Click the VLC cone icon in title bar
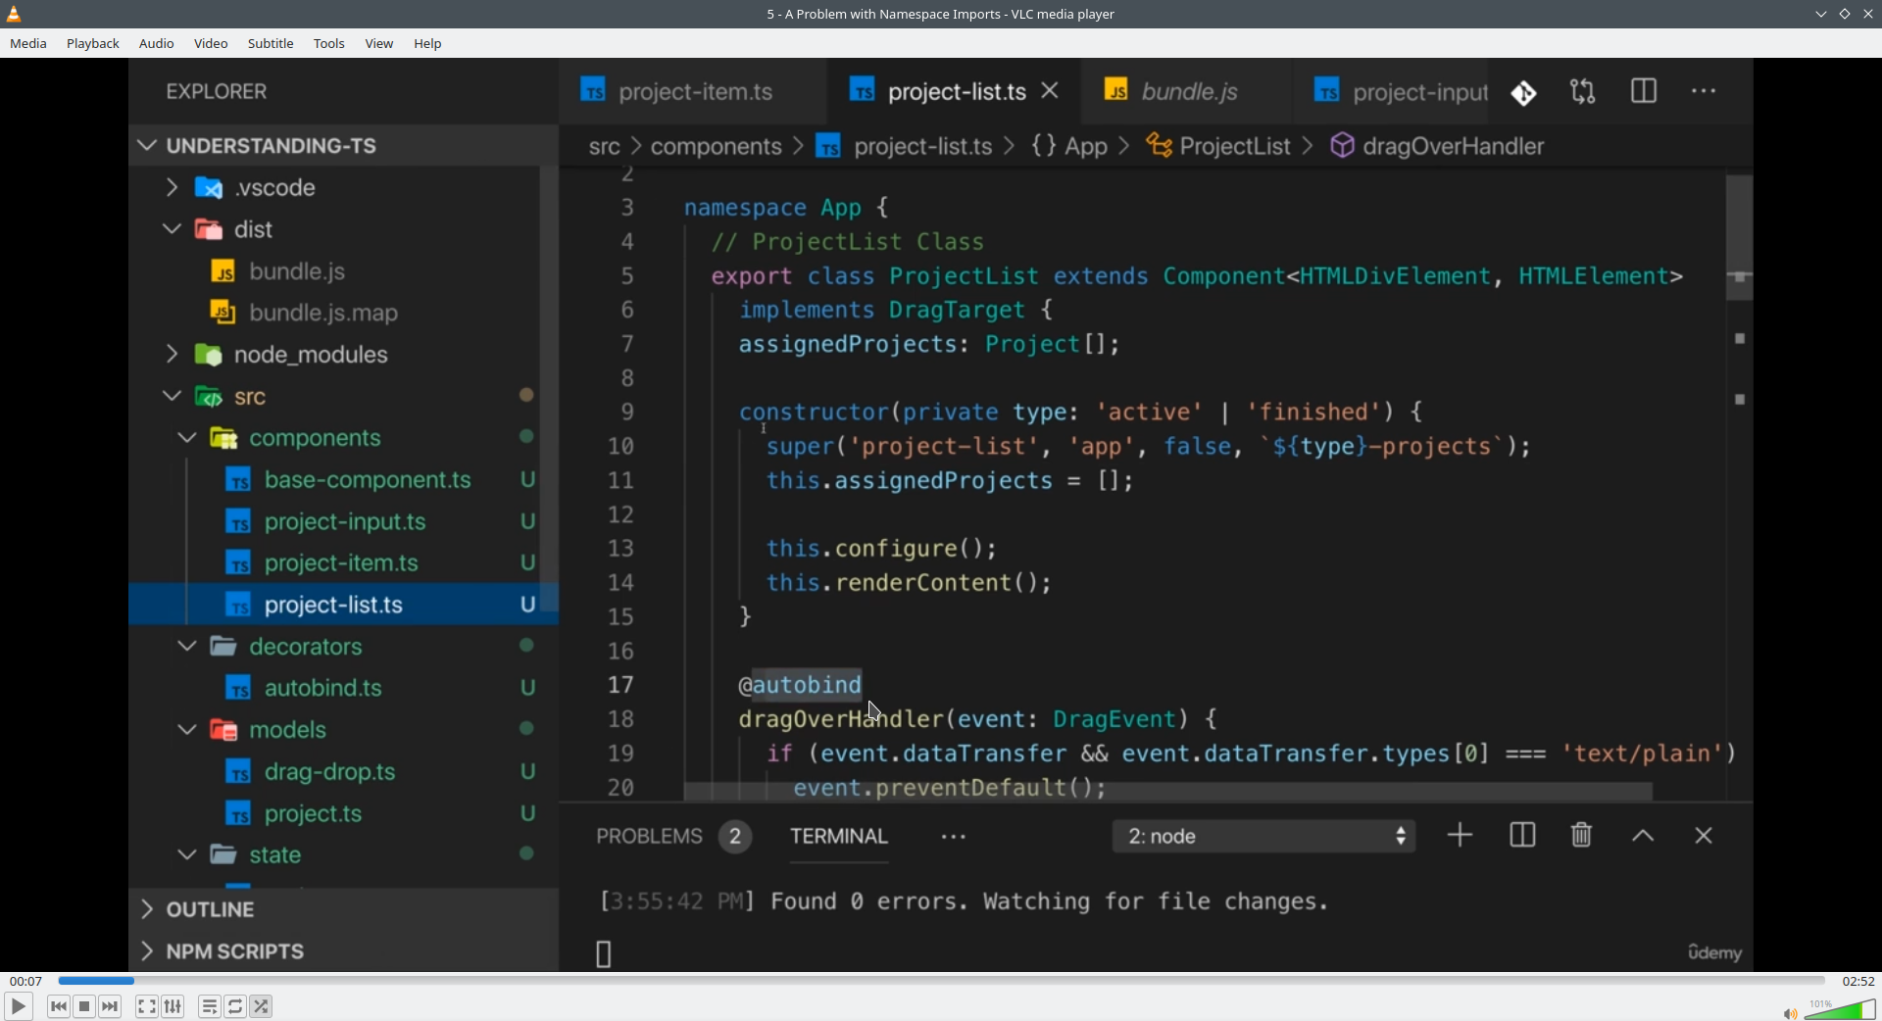Screen dimensions: 1882x1021 coord(14,14)
